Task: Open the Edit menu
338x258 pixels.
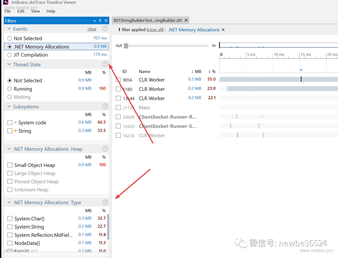Action: (x=21, y=11)
